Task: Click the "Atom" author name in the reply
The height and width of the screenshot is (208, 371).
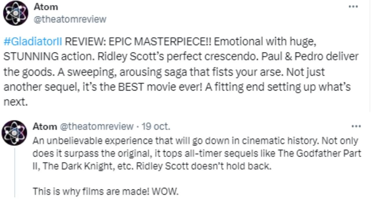Action: [45, 126]
